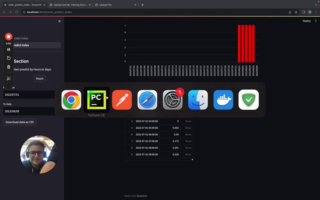Open the Chrome profile M avatar
This screenshot has height=200, width=320.
pyautogui.click(x=310, y=12)
